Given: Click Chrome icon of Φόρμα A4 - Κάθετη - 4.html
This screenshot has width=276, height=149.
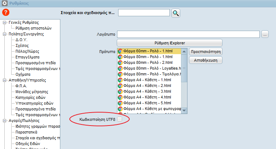Looking at the screenshot, I should tap(120, 97).
